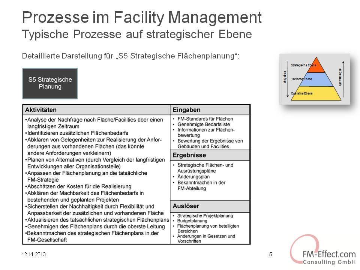This screenshot has width=360, height=270.
Task: Click bullet 'Sicherstellen der Nachhaltigkeit durch Flexibilität'
Action: point(94,210)
